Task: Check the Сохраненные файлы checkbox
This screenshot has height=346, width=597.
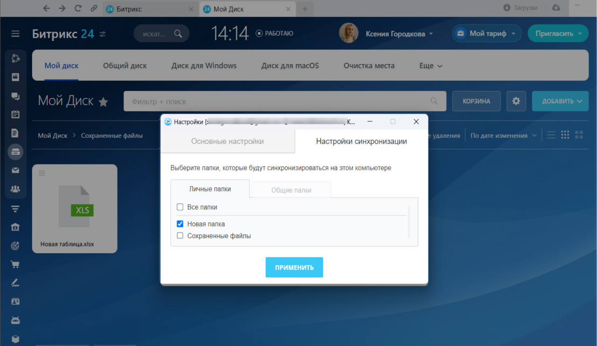Action: coord(180,236)
